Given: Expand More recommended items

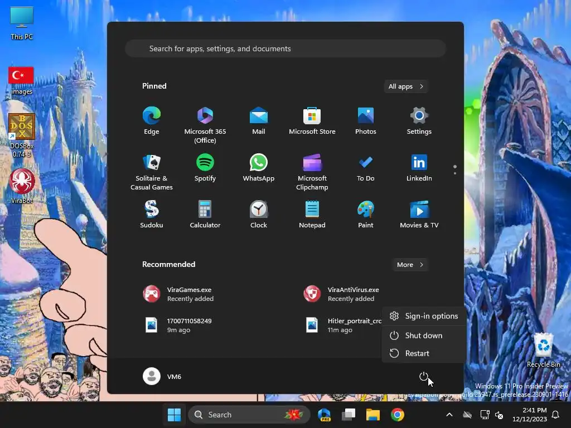Looking at the screenshot, I should pyautogui.click(x=410, y=265).
